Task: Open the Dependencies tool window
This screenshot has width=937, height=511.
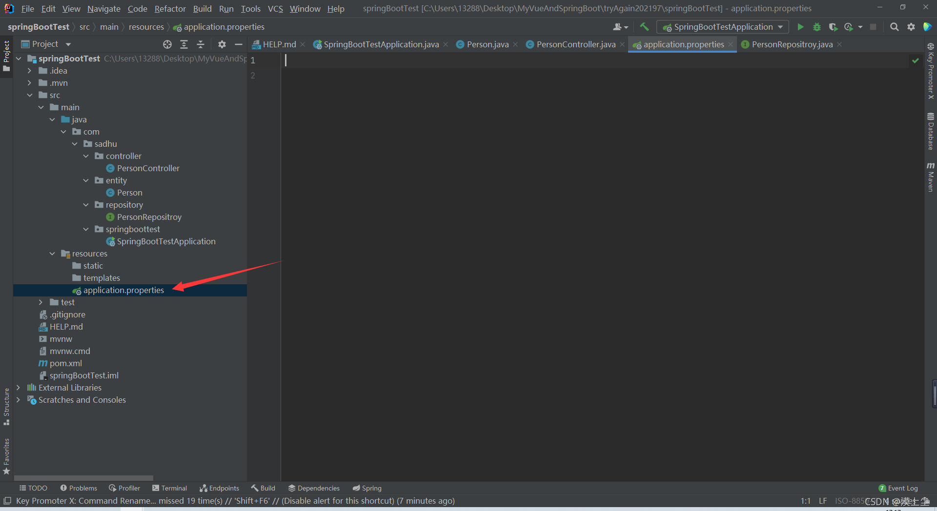Action: pyautogui.click(x=314, y=488)
